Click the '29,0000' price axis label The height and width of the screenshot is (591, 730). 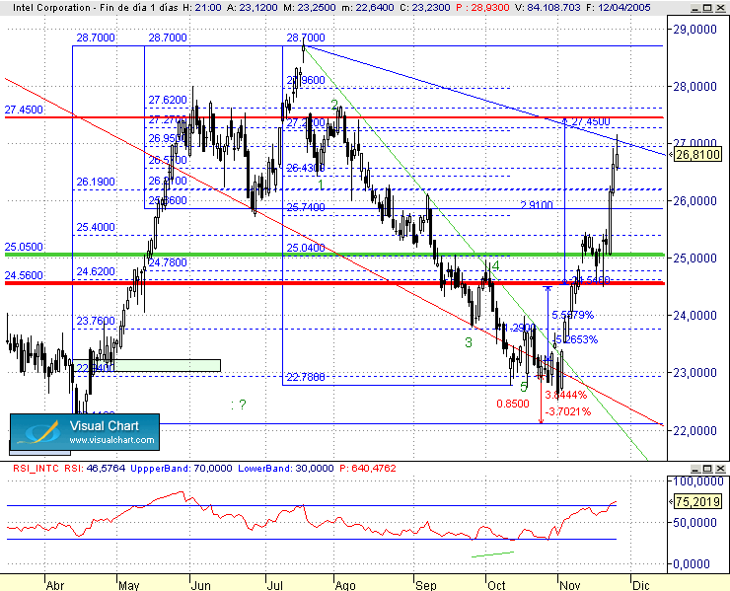point(694,30)
